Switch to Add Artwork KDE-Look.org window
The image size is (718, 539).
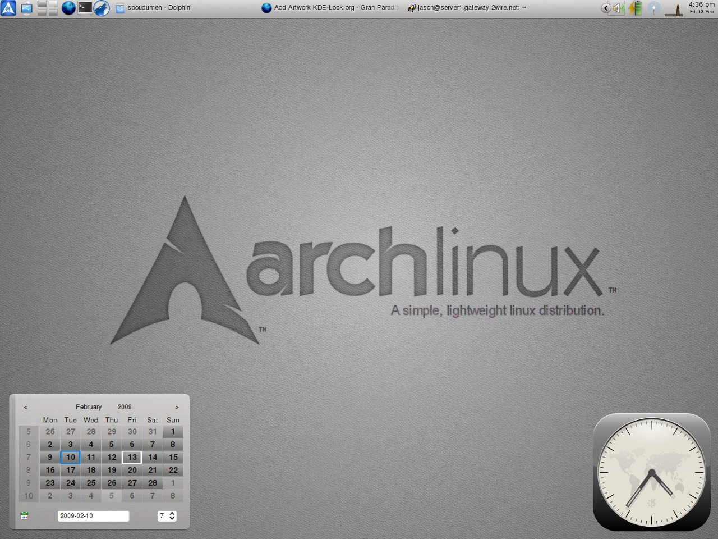pos(330,8)
